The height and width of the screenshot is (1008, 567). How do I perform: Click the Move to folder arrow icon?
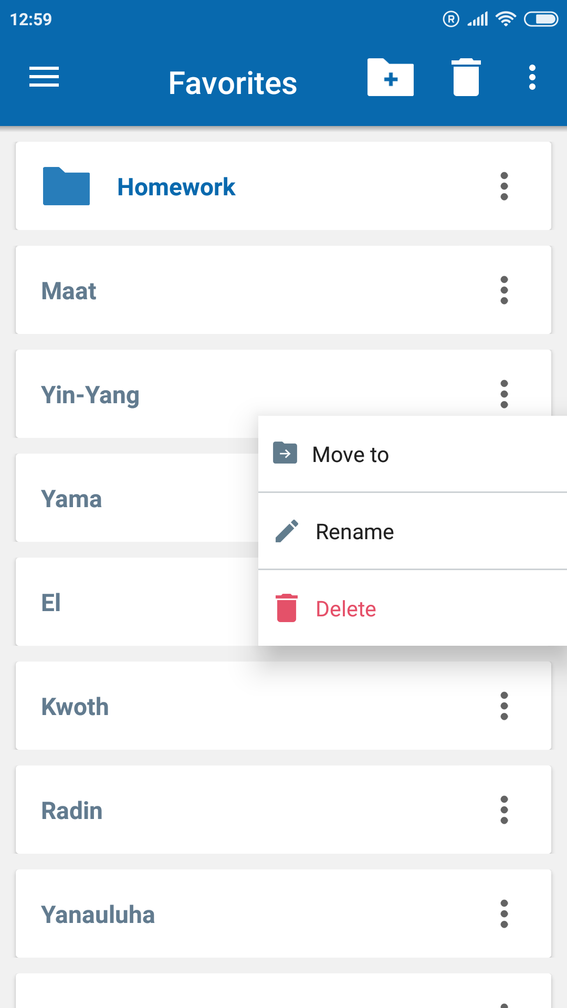(x=285, y=453)
